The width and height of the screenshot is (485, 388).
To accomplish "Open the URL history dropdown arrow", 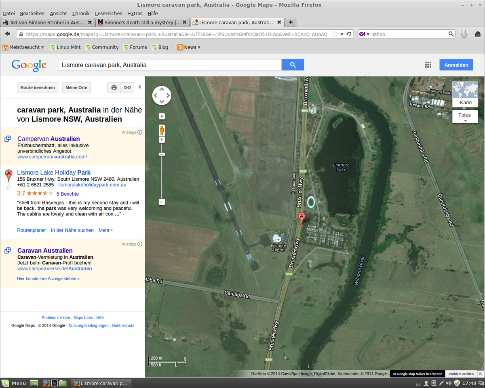I will click(342, 34).
